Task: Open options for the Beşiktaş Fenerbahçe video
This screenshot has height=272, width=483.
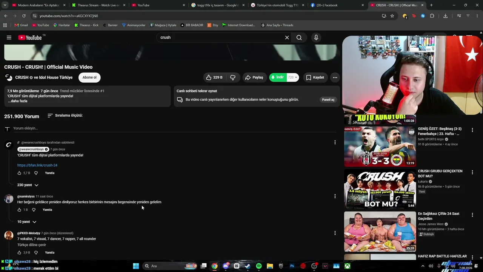Action: point(472,130)
